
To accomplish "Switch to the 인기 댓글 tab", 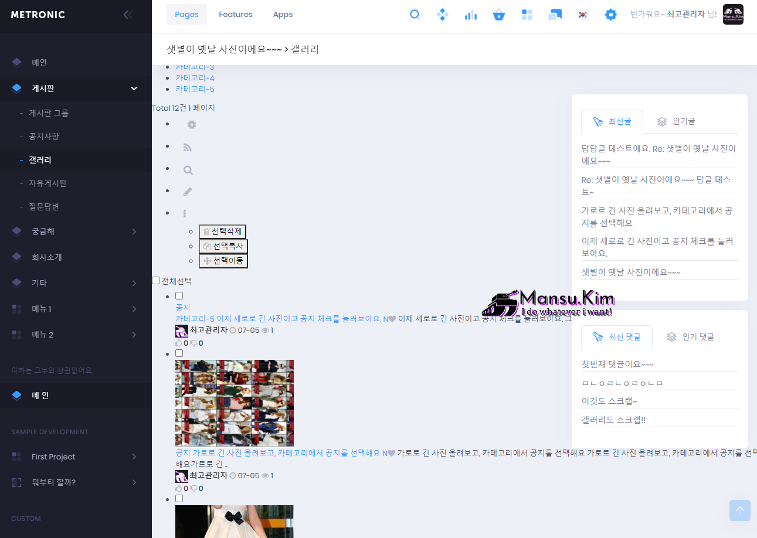I will tap(691, 337).
